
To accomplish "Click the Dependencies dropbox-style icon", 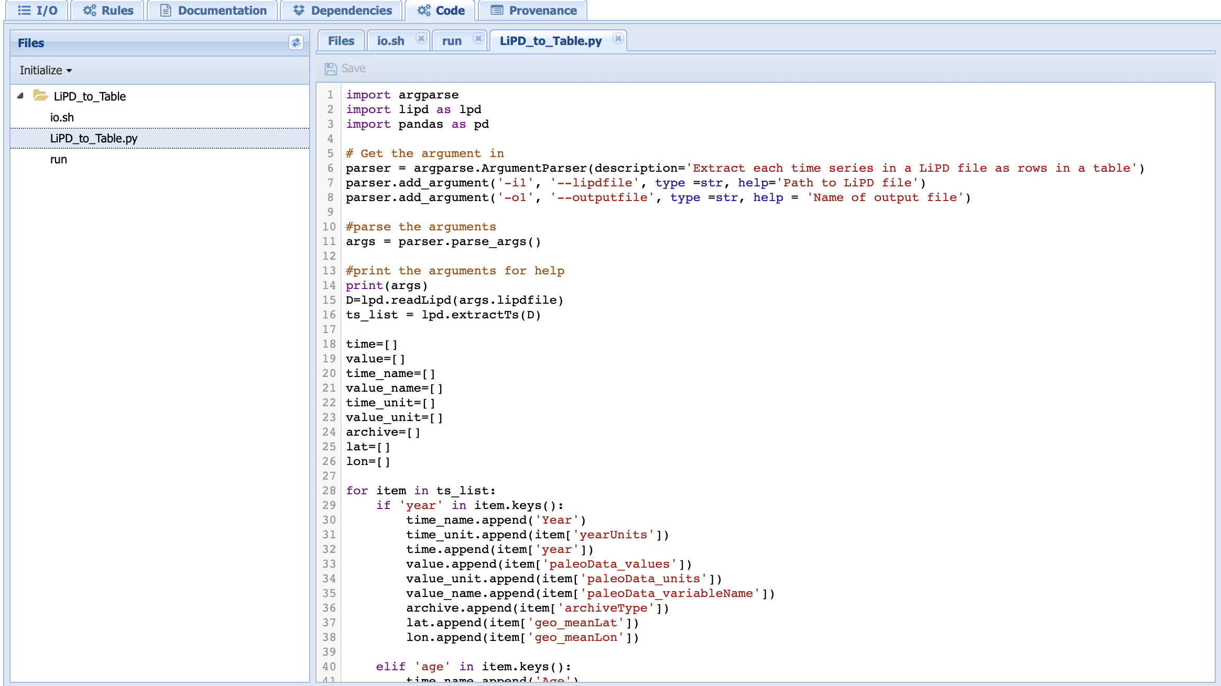I will (x=299, y=10).
